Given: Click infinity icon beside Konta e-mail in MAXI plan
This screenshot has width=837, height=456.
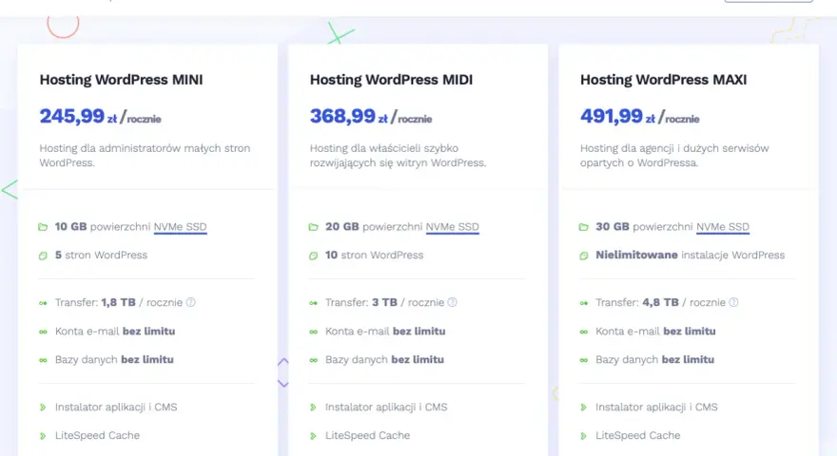Looking at the screenshot, I should pyautogui.click(x=583, y=332).
